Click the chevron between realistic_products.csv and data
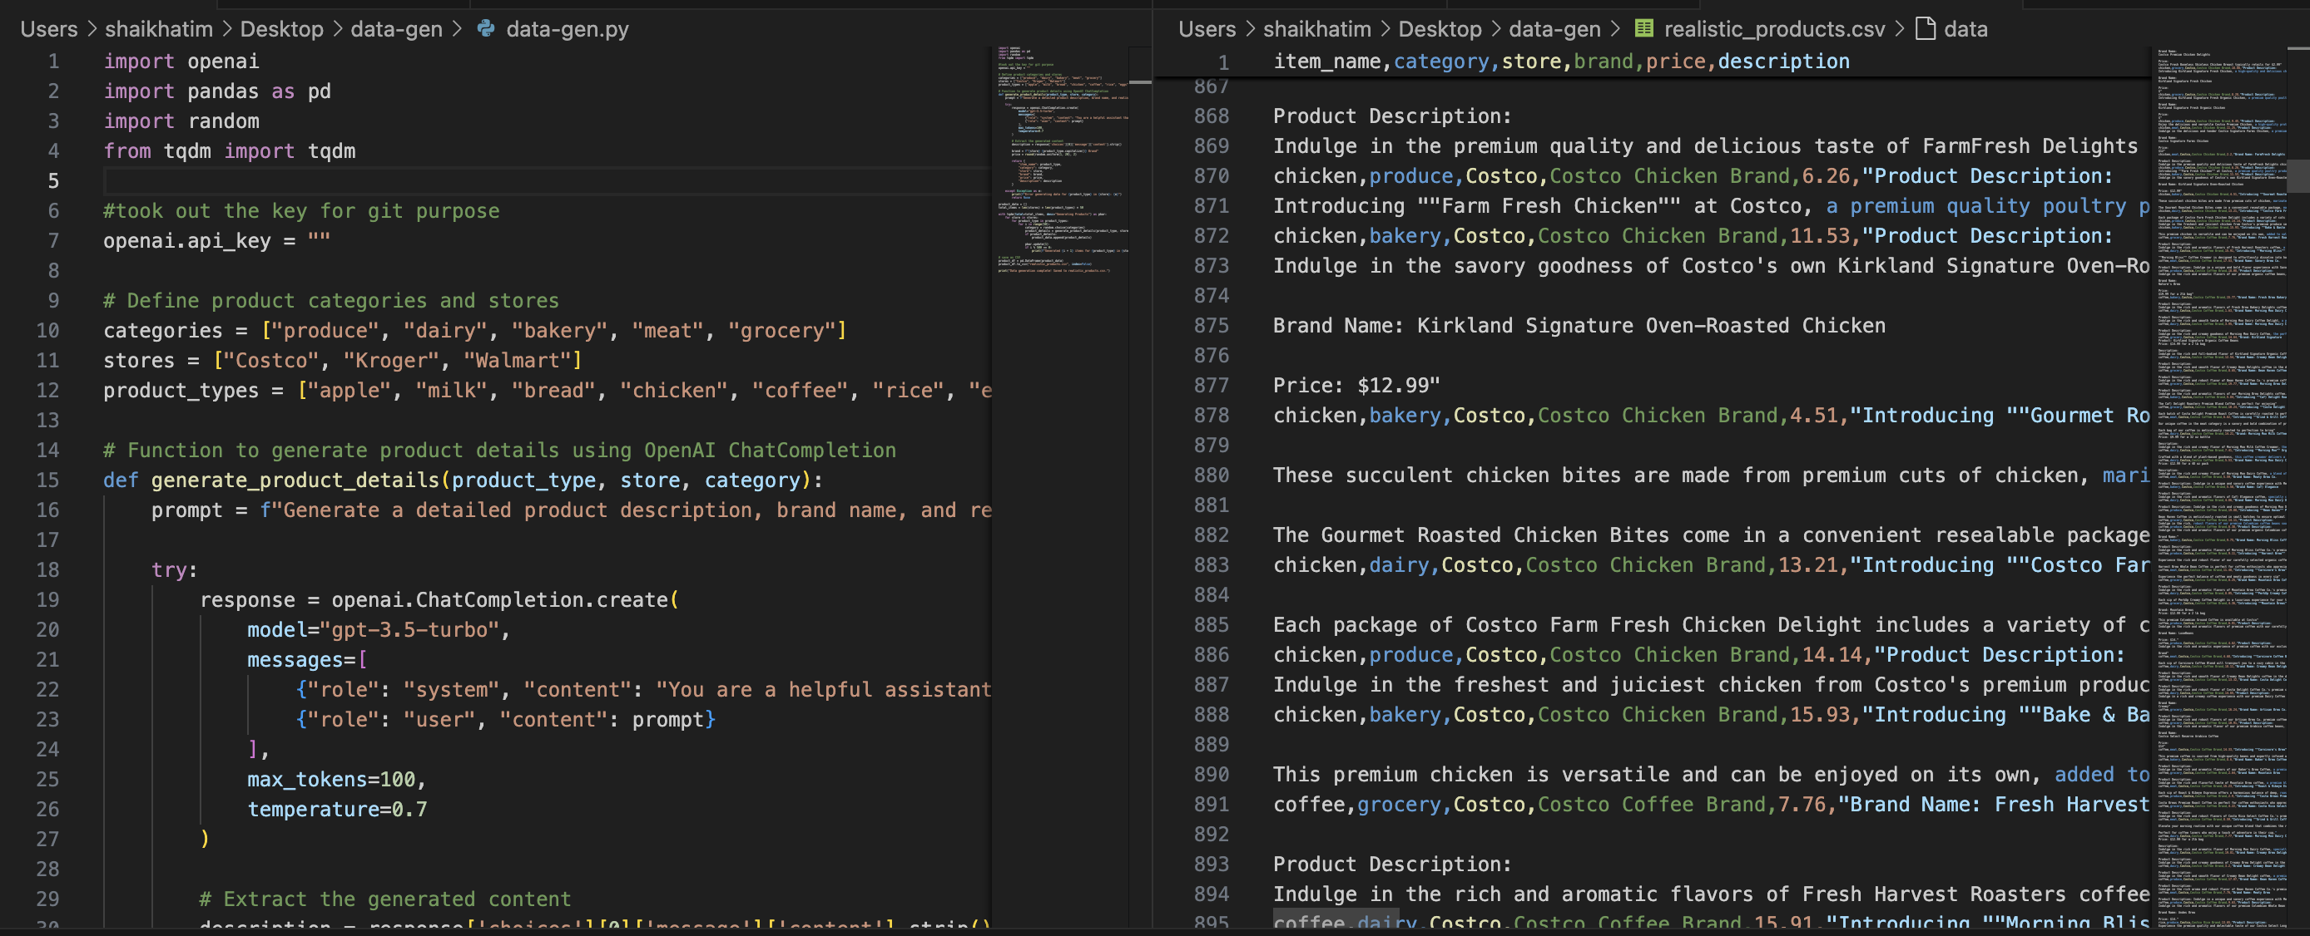Screen dimensions: 2310x936 pos(1899,28)
